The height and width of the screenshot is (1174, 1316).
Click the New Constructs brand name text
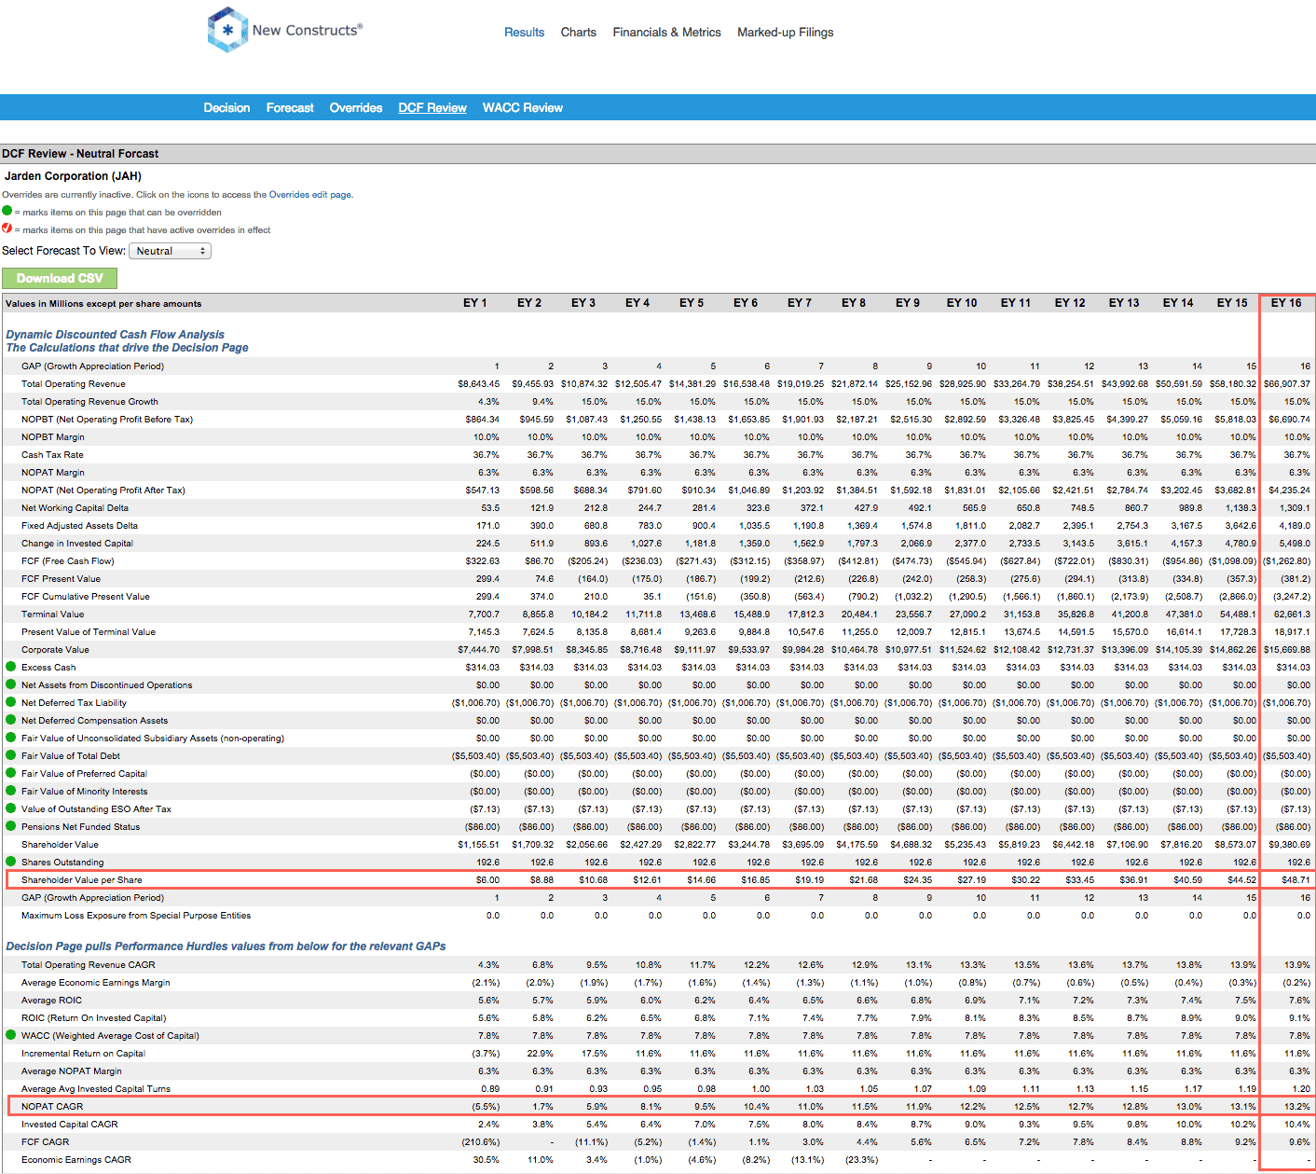[307, 30]
